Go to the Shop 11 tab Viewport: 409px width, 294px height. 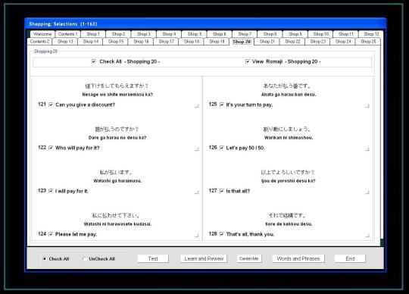point(346,34)
